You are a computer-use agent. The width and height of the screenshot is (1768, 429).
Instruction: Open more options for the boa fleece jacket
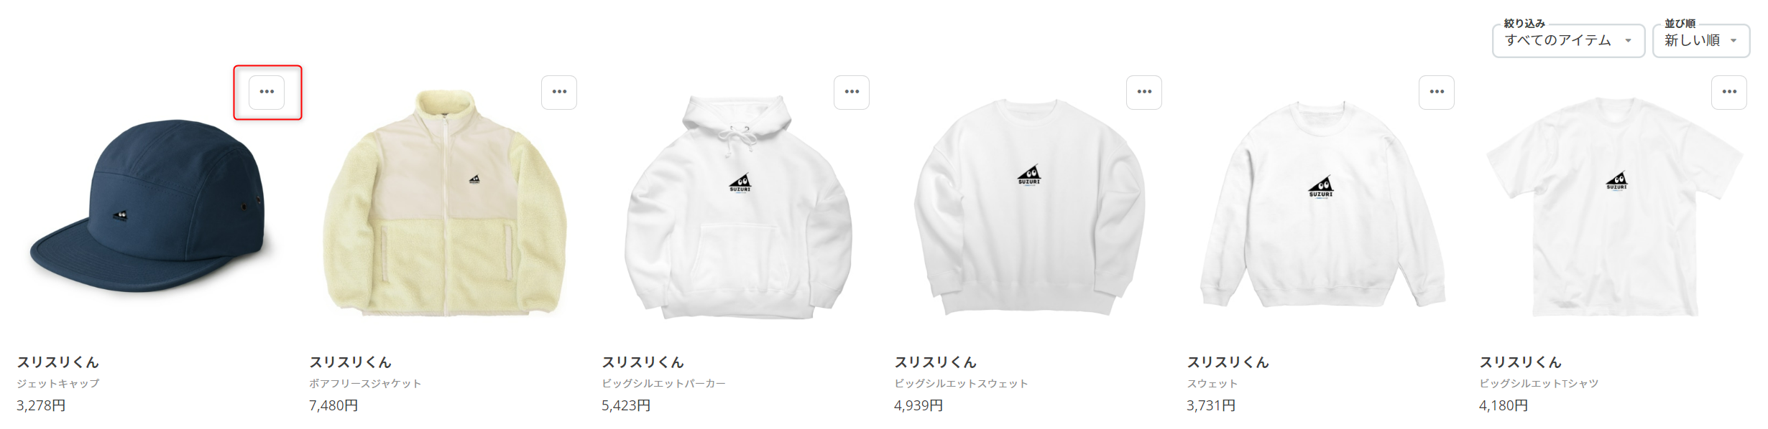tap(559, 92)
